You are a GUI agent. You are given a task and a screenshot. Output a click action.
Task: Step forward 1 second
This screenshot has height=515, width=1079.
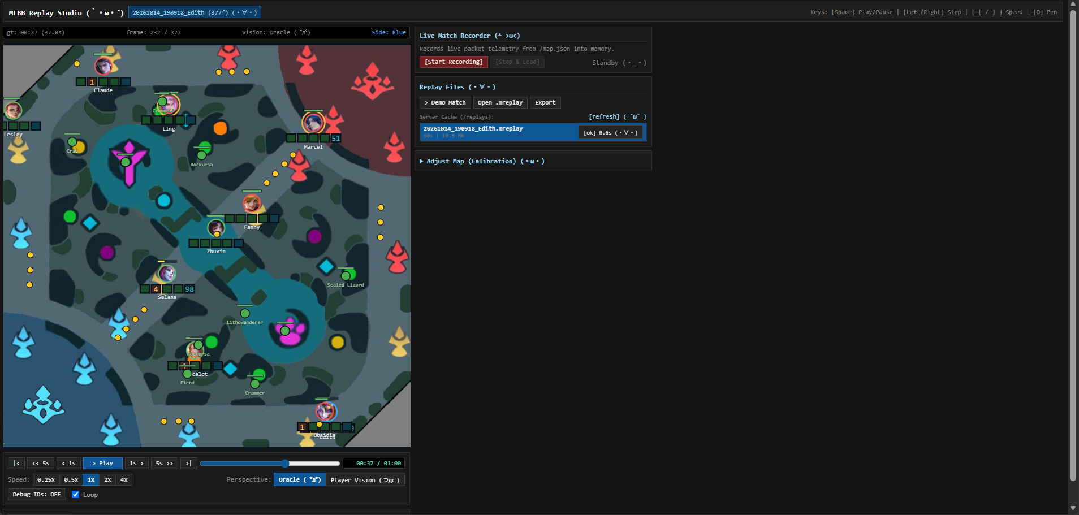[x=137, y=464]
